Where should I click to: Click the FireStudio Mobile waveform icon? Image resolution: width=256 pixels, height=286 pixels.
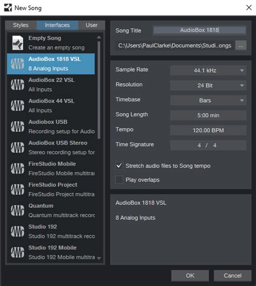tap(17, 169)
